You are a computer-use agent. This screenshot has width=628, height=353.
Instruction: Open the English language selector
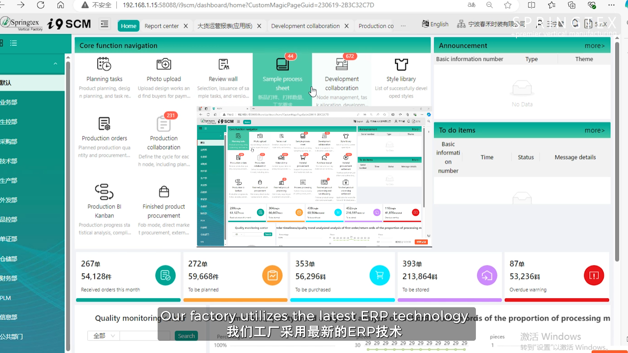click(x=435, y=24)
